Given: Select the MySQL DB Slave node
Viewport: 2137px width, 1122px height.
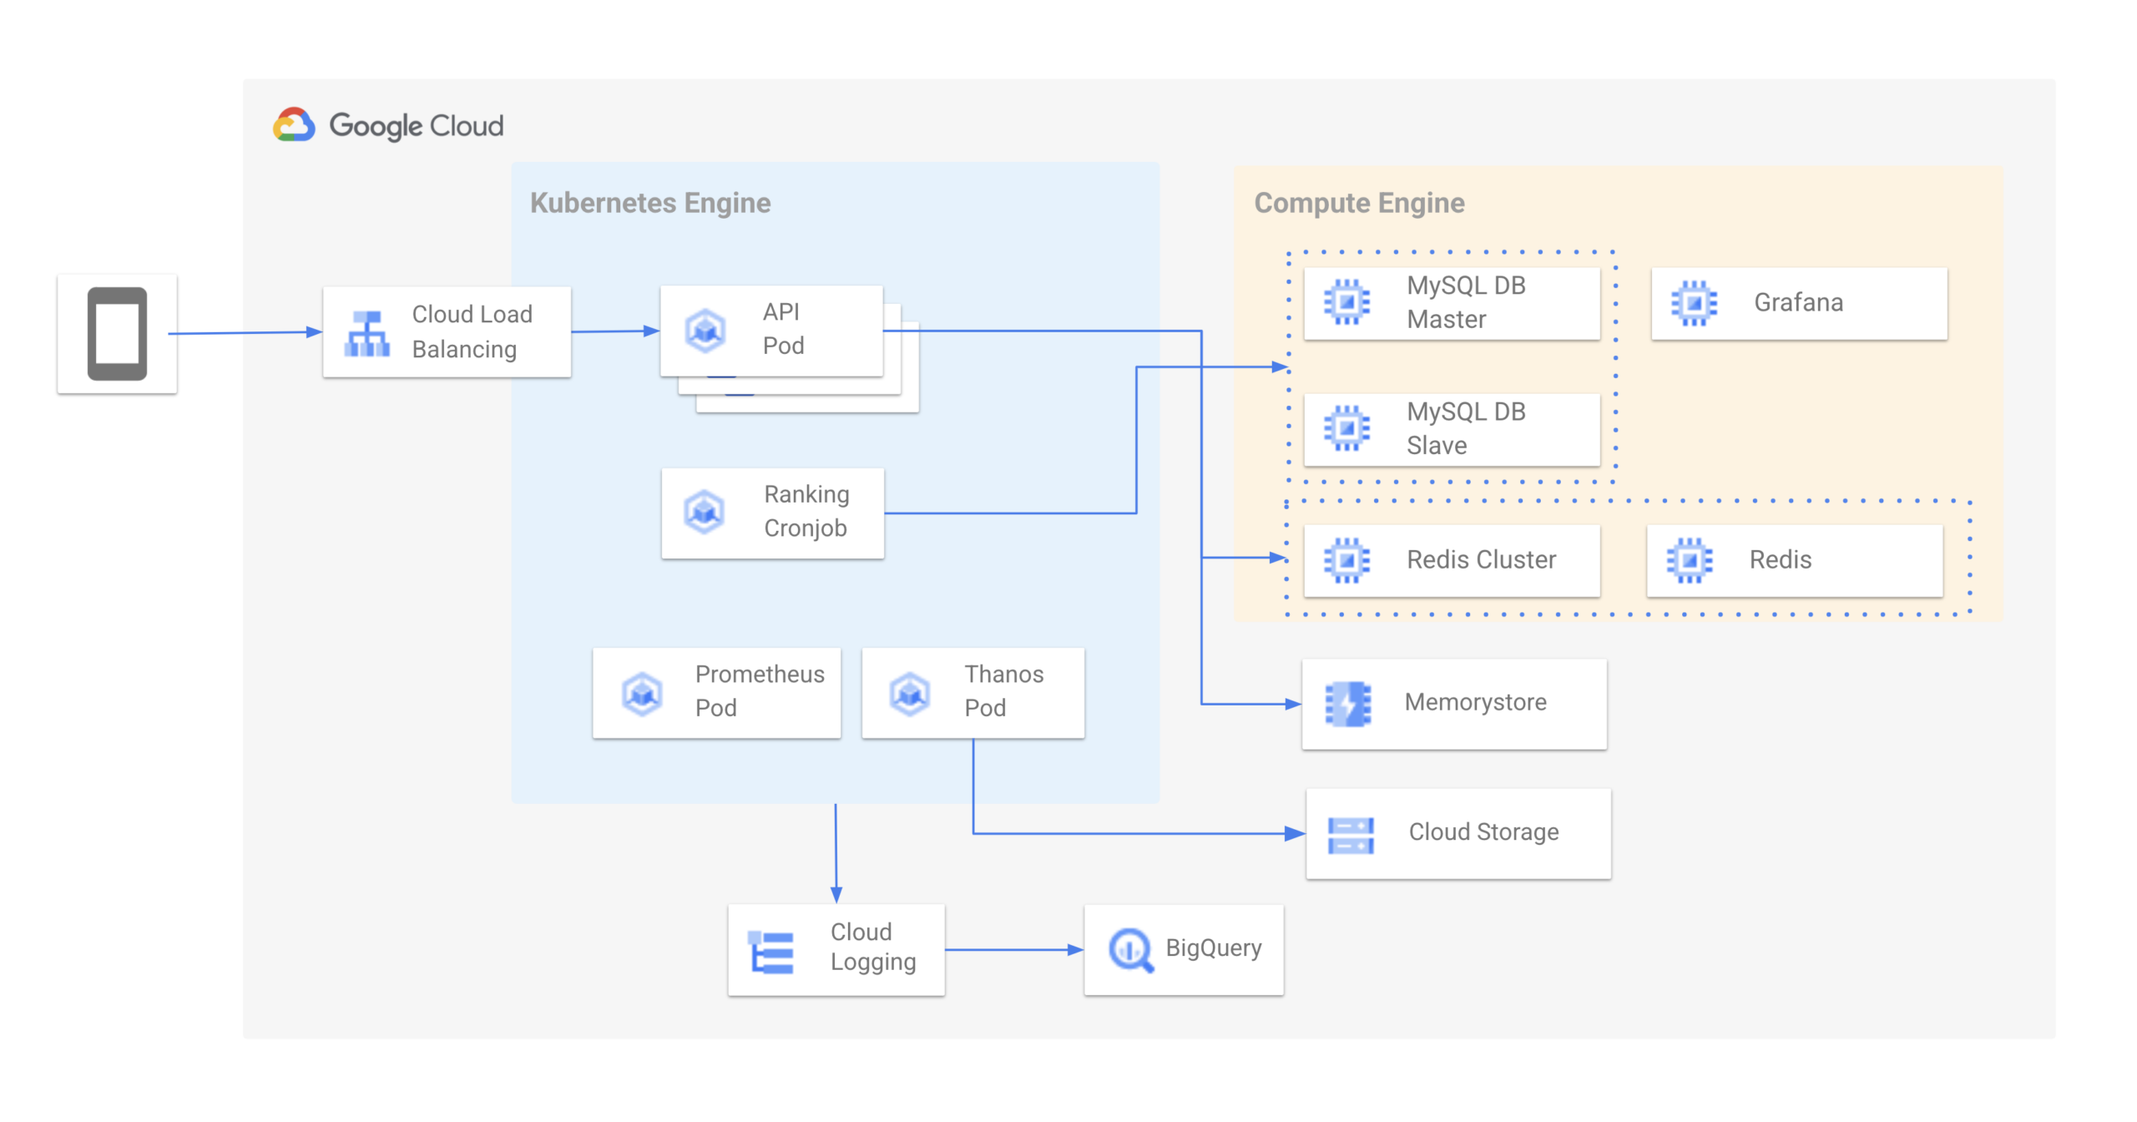Looking at the screenshot, I should tap(1451, 429).
